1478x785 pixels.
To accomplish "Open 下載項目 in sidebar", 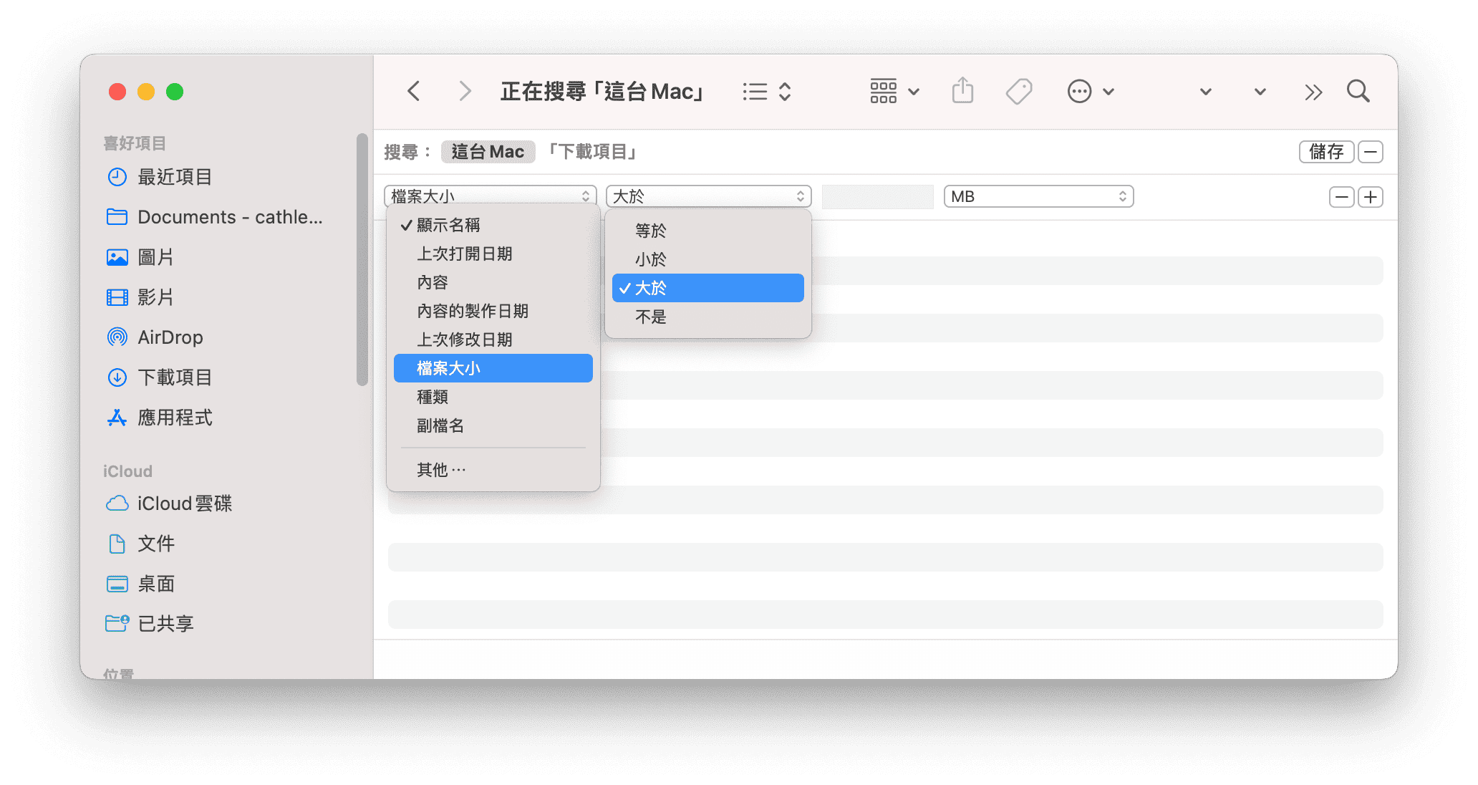I will (x=159, y=377).
